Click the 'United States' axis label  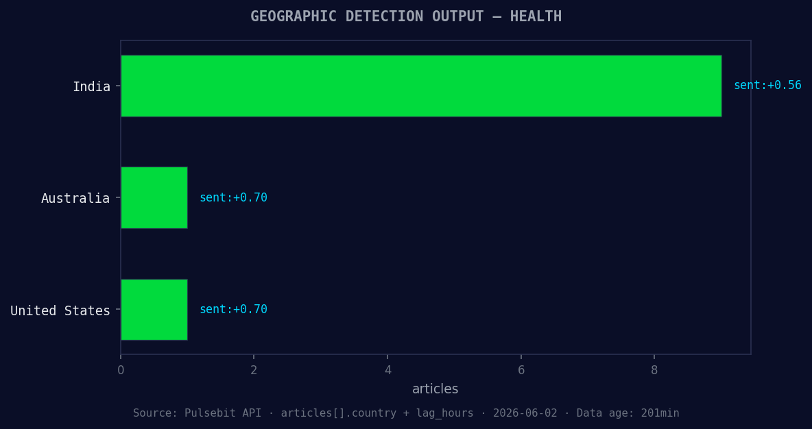tap(60, 310)
